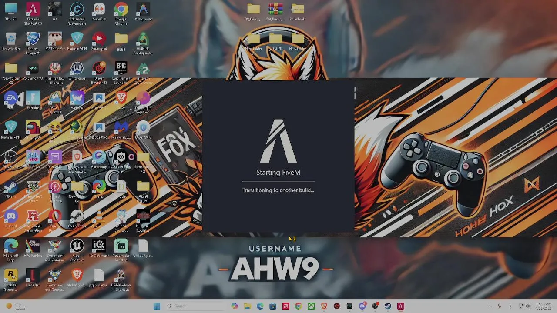The height and width of the screenshot is (313, 557).
Task: Open File Explorer from the taskbar
Action: coord(247,306)
